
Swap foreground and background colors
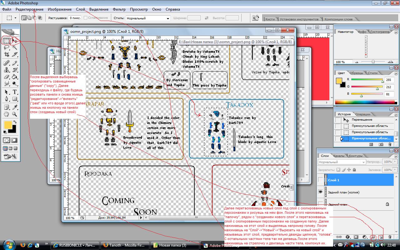[15, 122]
